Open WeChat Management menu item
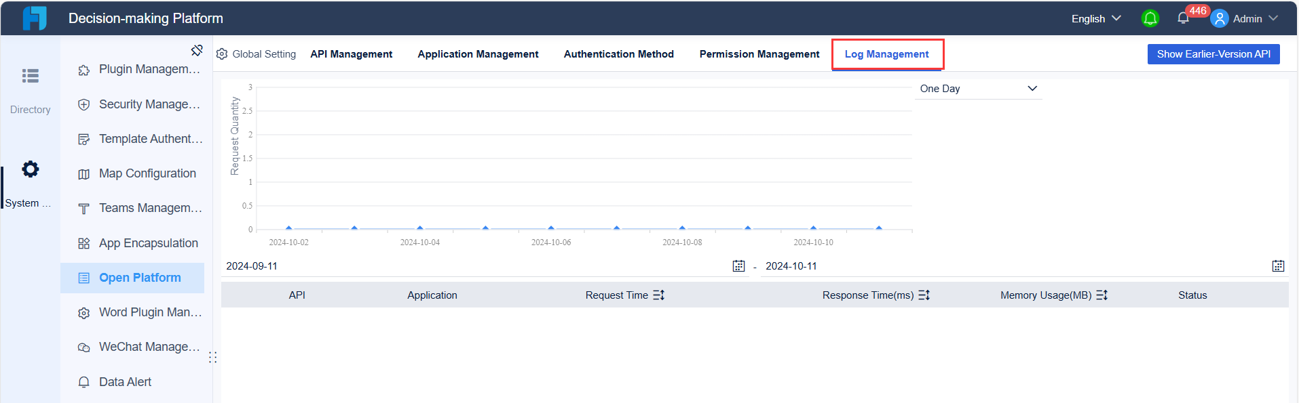This screenshot has width=1299, height=403. click(132, 347)
